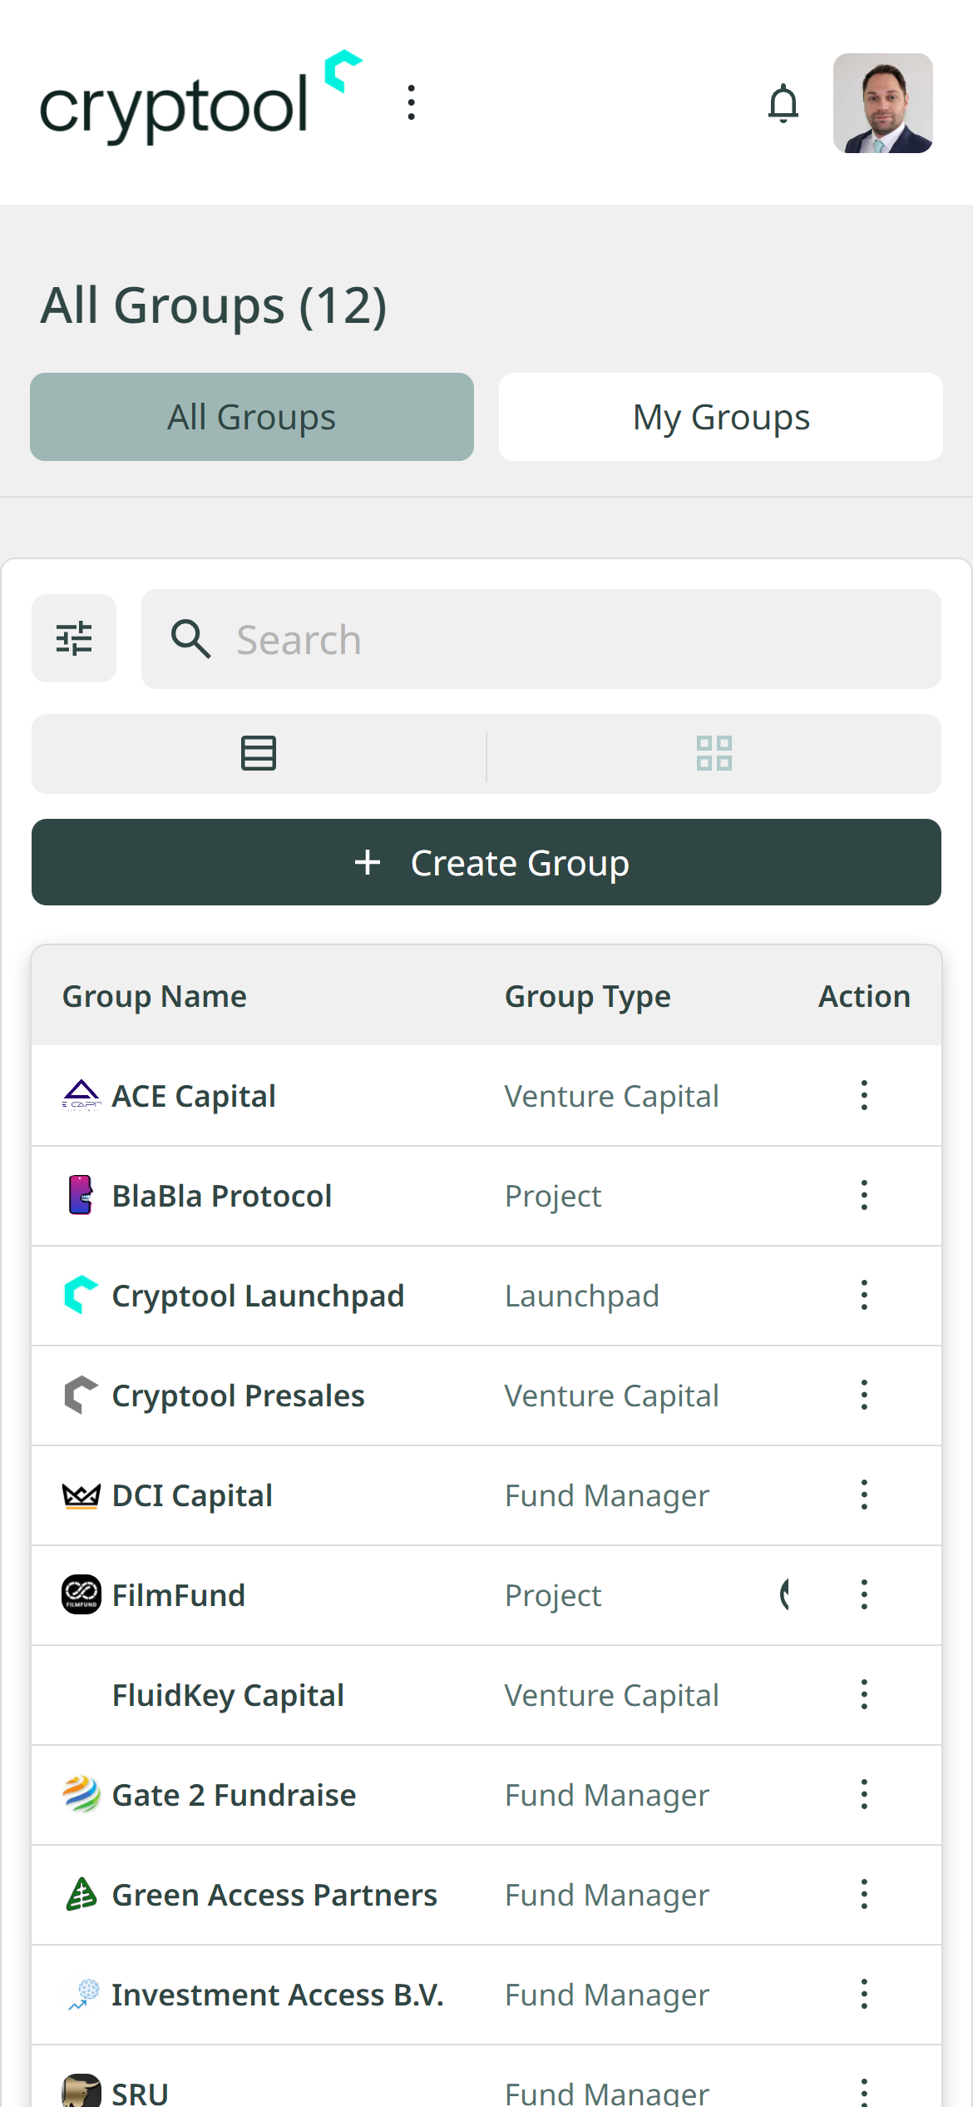This screenshot has width=973, height=2107.
Task: Click the BlaBla Protocol logo icon
Action: [x=81, y=1195]
